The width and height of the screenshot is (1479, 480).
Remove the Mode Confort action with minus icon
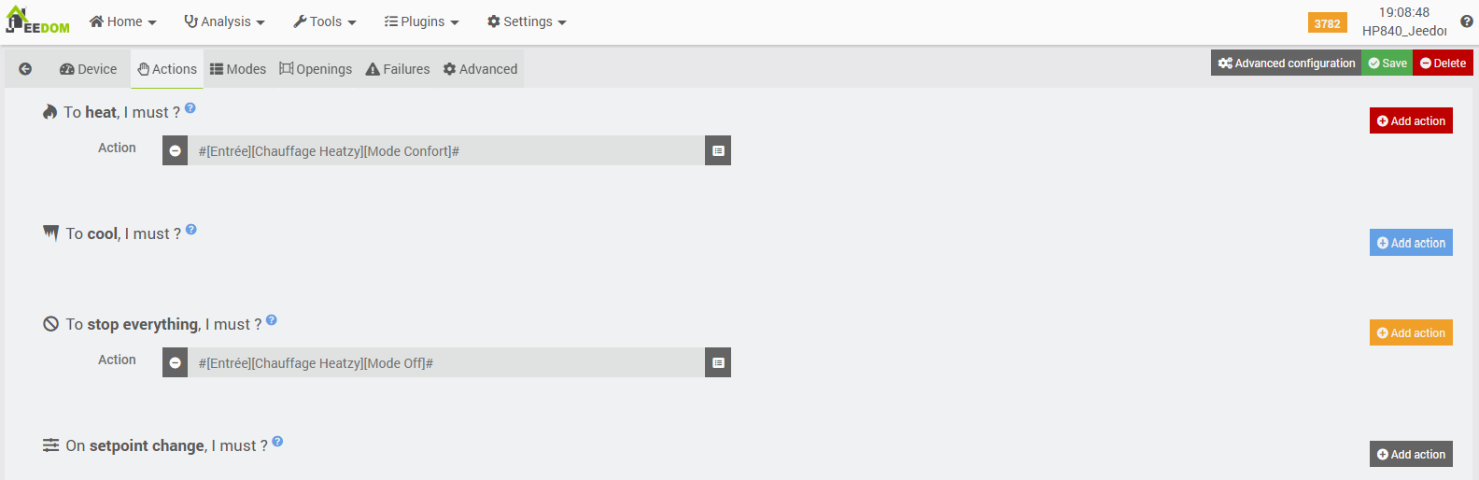(175, 151)
